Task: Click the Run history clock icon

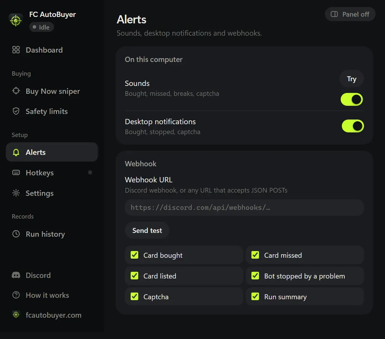Action: pyautogui.click(x=16, y=234)
